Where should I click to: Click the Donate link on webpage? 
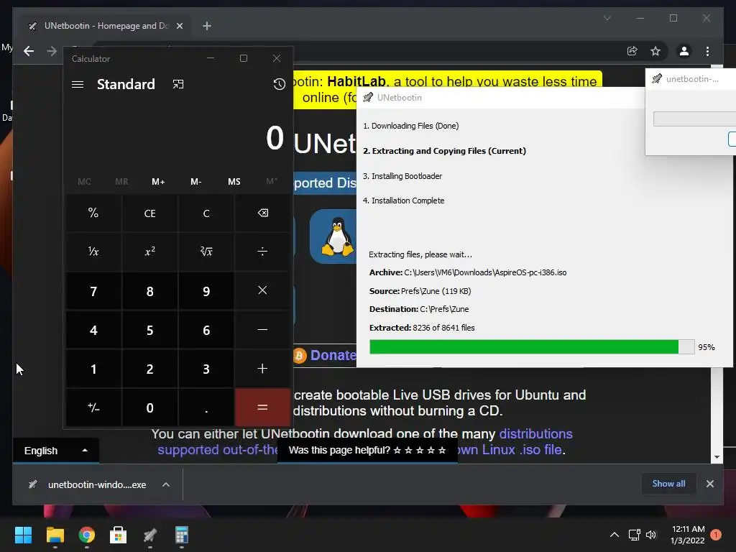pos(333,355)
